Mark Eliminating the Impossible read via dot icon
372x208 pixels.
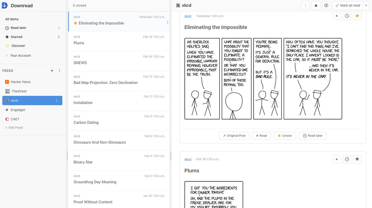coord(337,16)
